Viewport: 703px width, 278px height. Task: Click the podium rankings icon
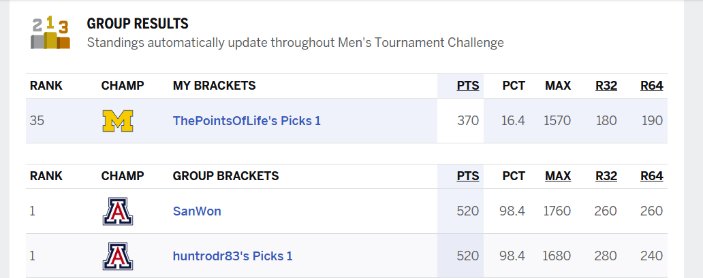click(50, 33)
